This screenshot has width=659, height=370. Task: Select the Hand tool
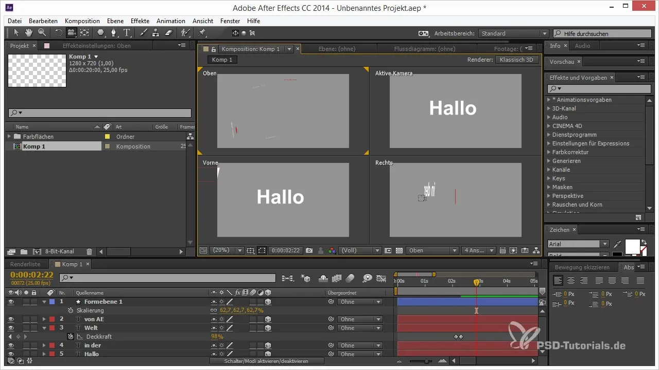click(28, 33)
